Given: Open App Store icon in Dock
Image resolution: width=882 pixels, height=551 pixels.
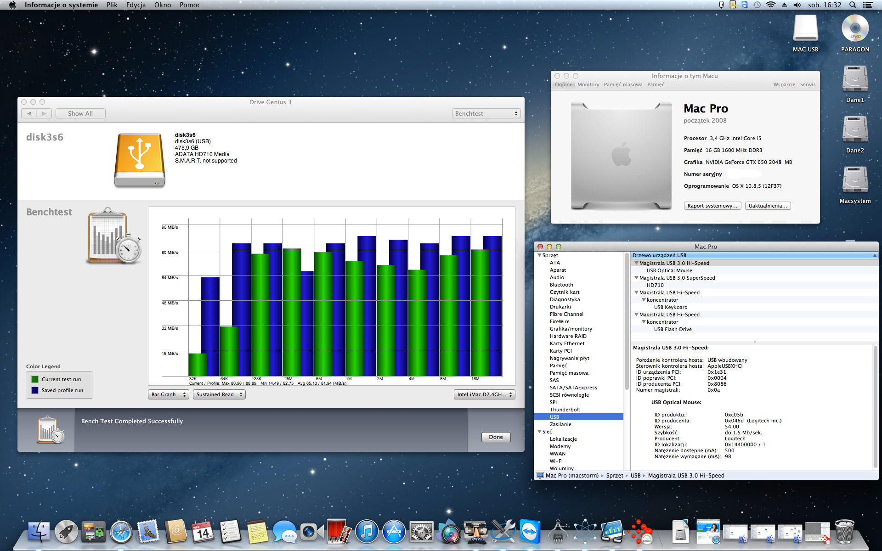Looking at the screenshot, I should tap(394, 532).
